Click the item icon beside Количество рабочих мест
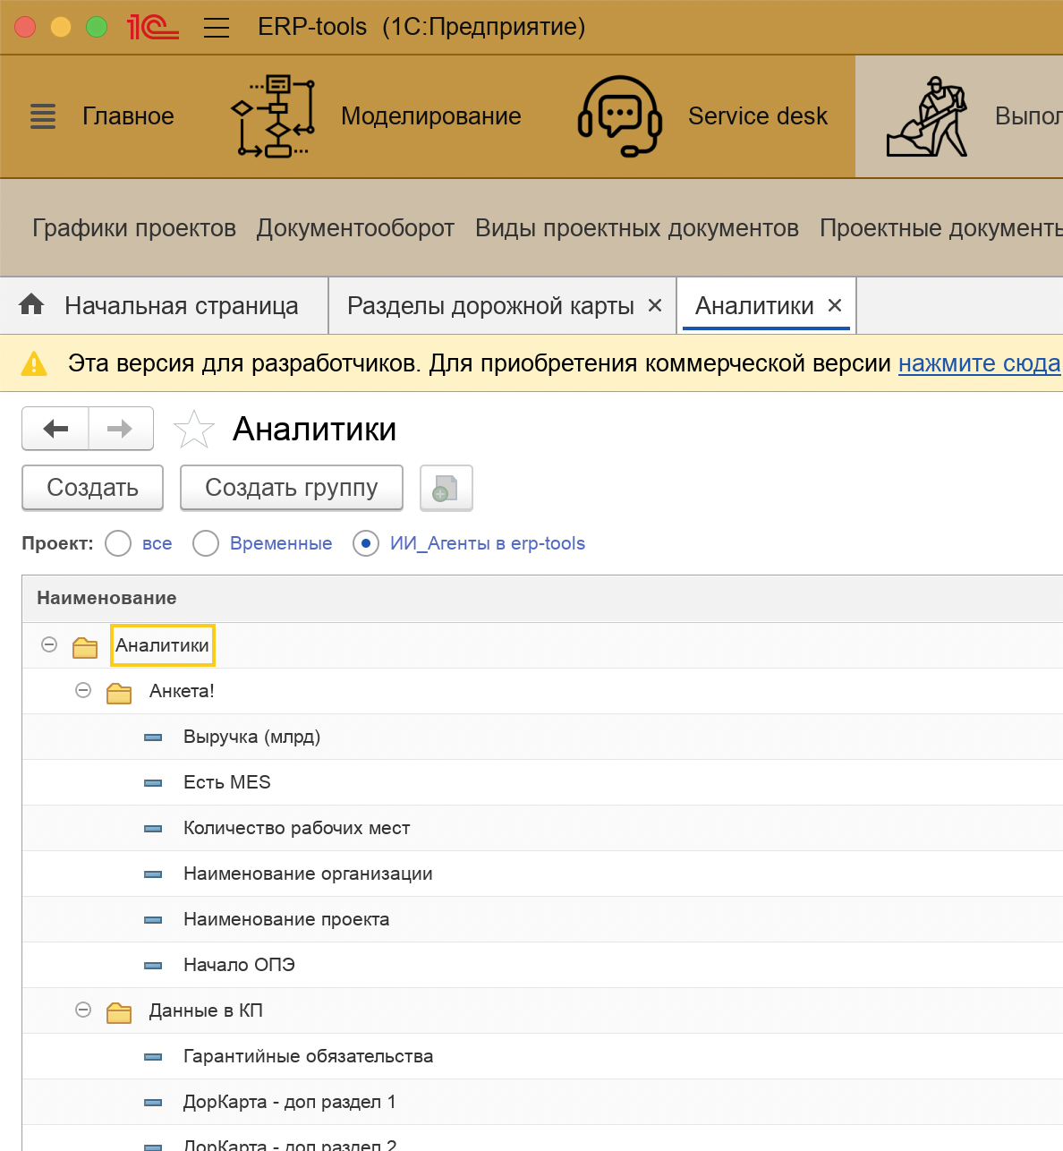Viewport: 1063px width, 1151px height. click(153, 829)
